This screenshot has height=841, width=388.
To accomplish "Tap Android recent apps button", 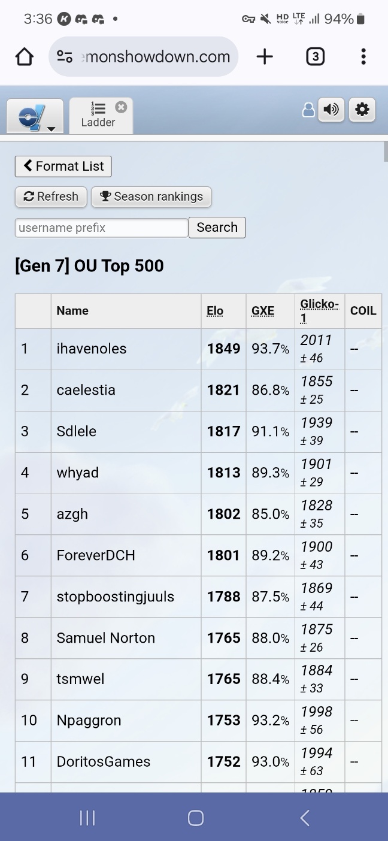I will 87,818.
